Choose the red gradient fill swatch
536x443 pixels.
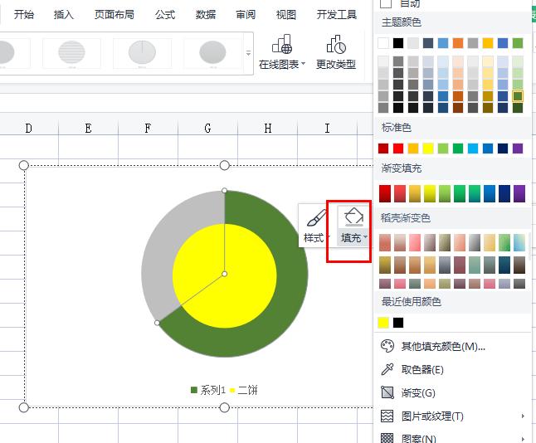click(385, 193)
